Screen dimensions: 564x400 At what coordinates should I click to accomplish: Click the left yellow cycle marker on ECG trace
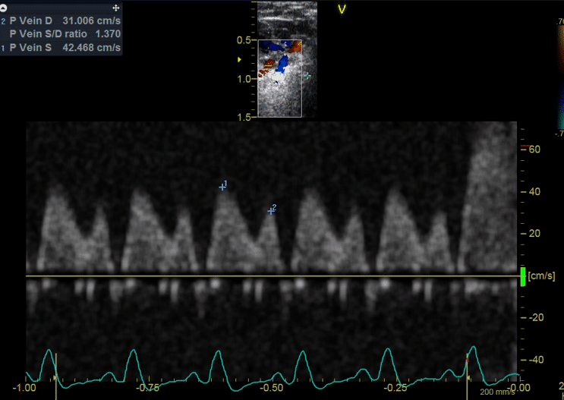[x=56, y=373]
